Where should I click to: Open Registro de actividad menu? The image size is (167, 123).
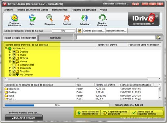click(x=84, y=10)
